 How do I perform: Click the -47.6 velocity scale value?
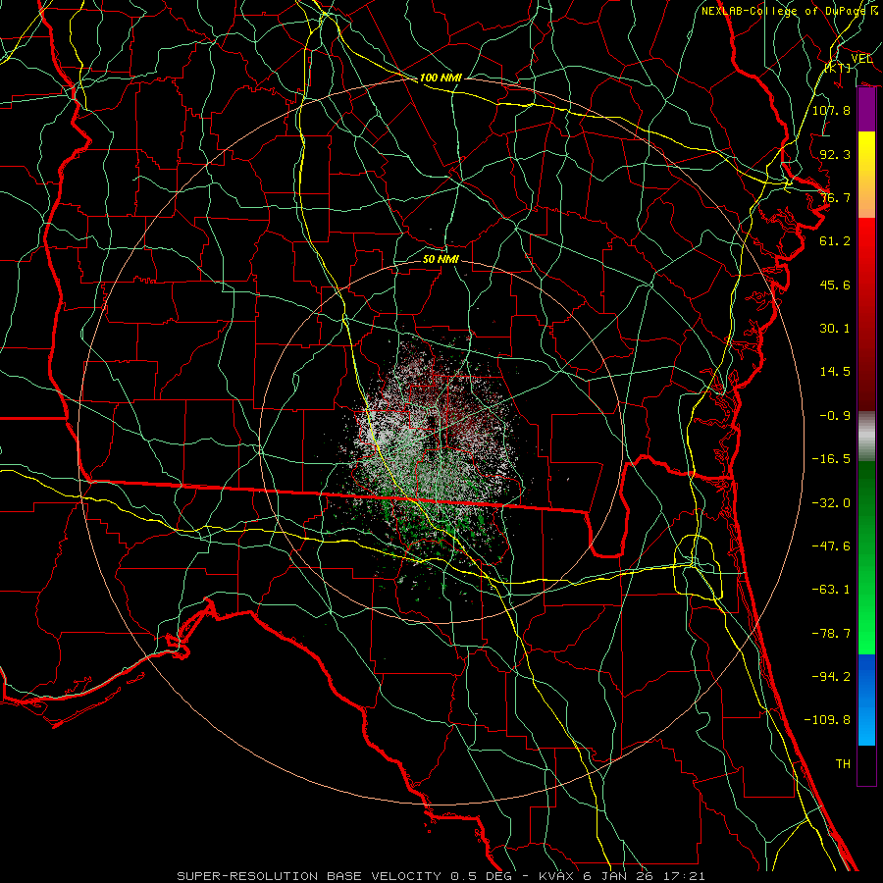point(831,546)
